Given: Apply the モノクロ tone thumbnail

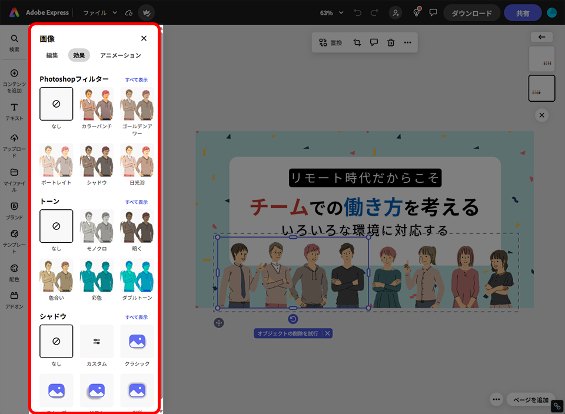Looking at the screenshot, I should pyautogui.click(x=97, y=226).
